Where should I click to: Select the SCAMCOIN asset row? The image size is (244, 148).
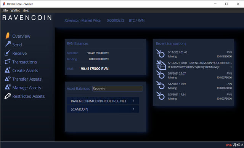103,109
